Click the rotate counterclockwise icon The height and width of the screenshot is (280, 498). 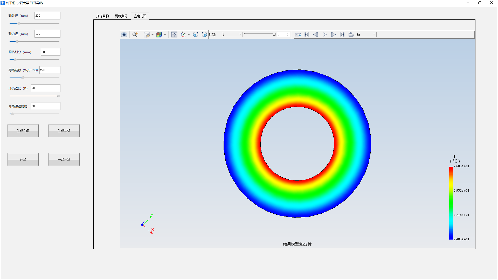pos(204,34)
